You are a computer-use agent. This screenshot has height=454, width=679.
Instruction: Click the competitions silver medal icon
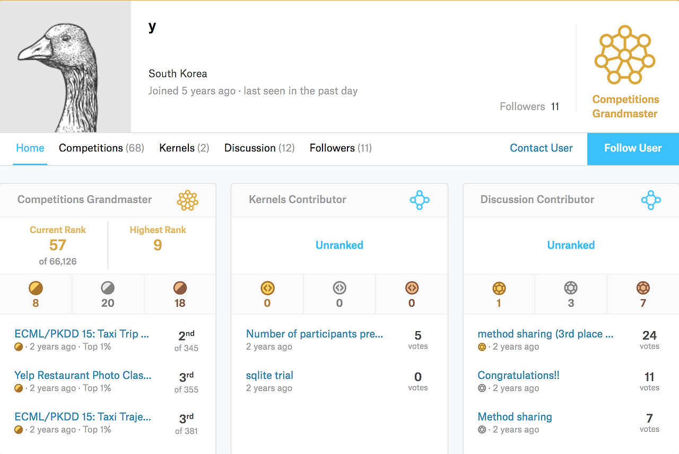tap(108, 288)
